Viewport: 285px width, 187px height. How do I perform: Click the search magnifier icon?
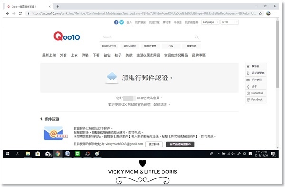(x=197, y=37)
